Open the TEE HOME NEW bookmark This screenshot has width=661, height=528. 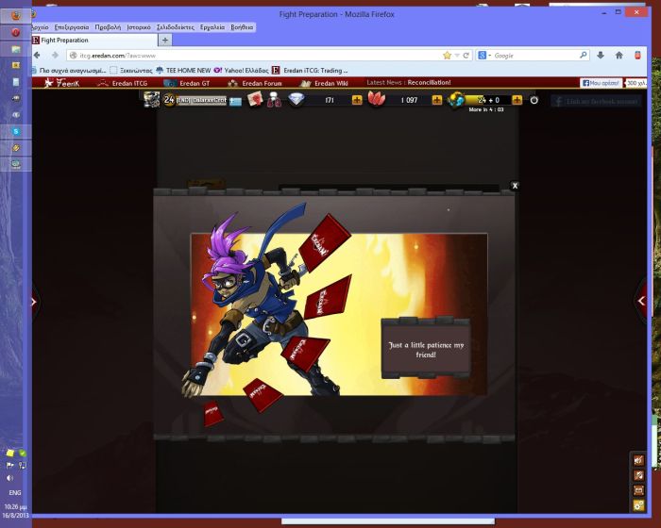point(183,71)
